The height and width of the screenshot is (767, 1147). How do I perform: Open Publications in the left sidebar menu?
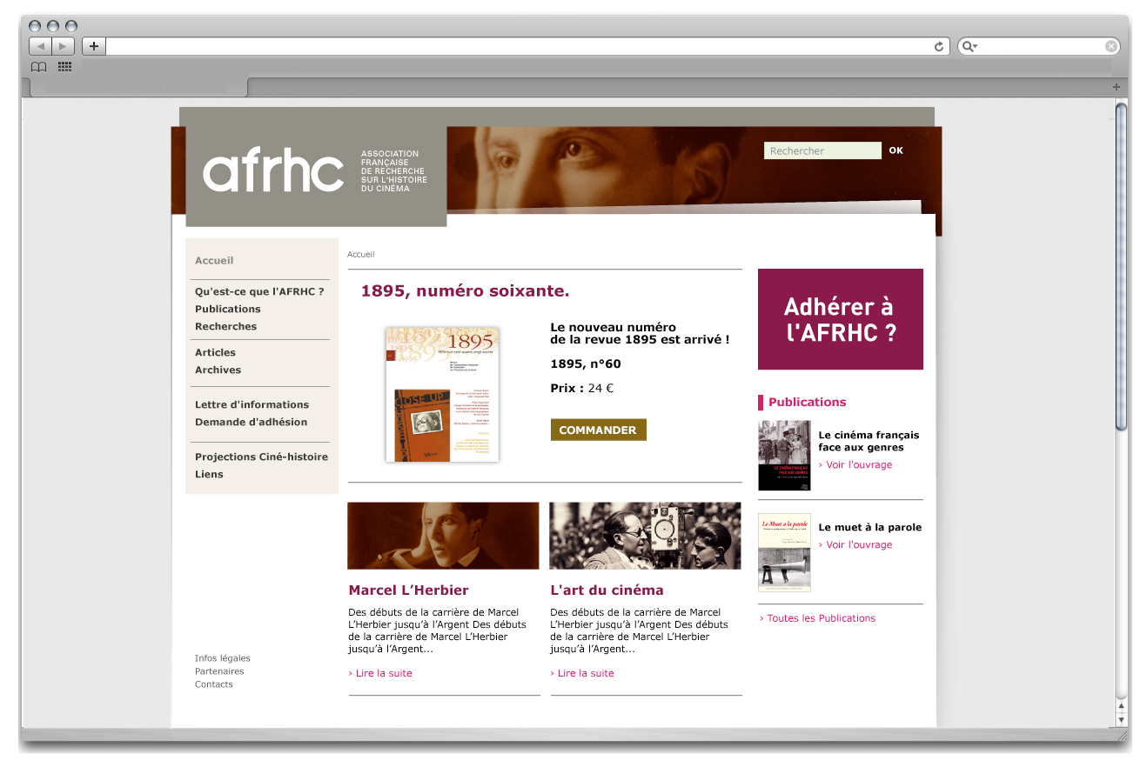[x=228, y=309]
